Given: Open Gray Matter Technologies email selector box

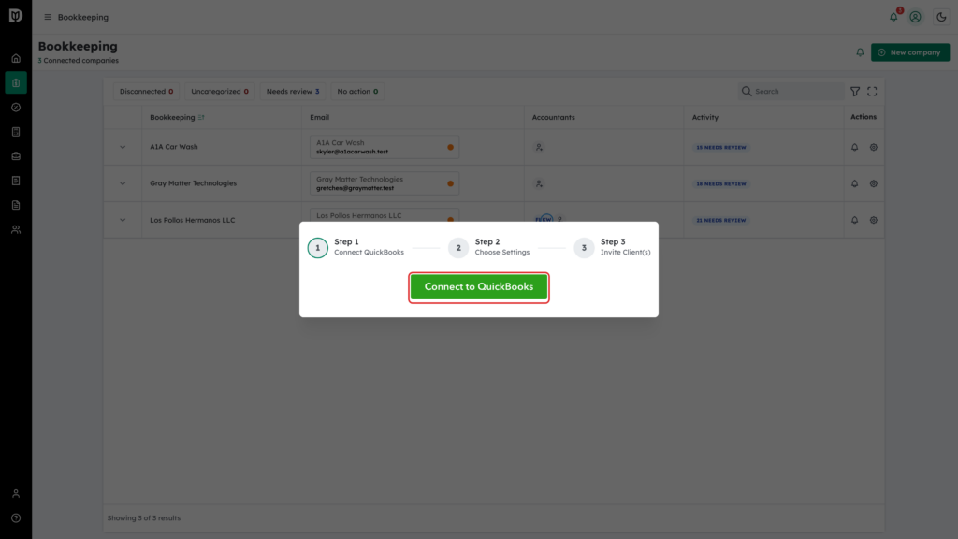Looking at the screenshot, I should coord(385,183).
